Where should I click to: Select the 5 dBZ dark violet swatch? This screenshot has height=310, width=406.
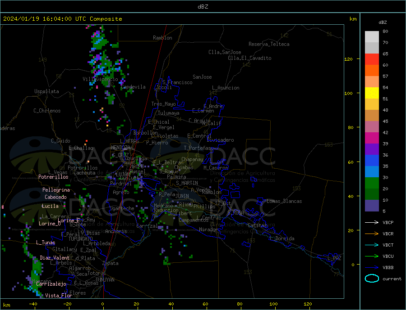click(x=372, y=205)
